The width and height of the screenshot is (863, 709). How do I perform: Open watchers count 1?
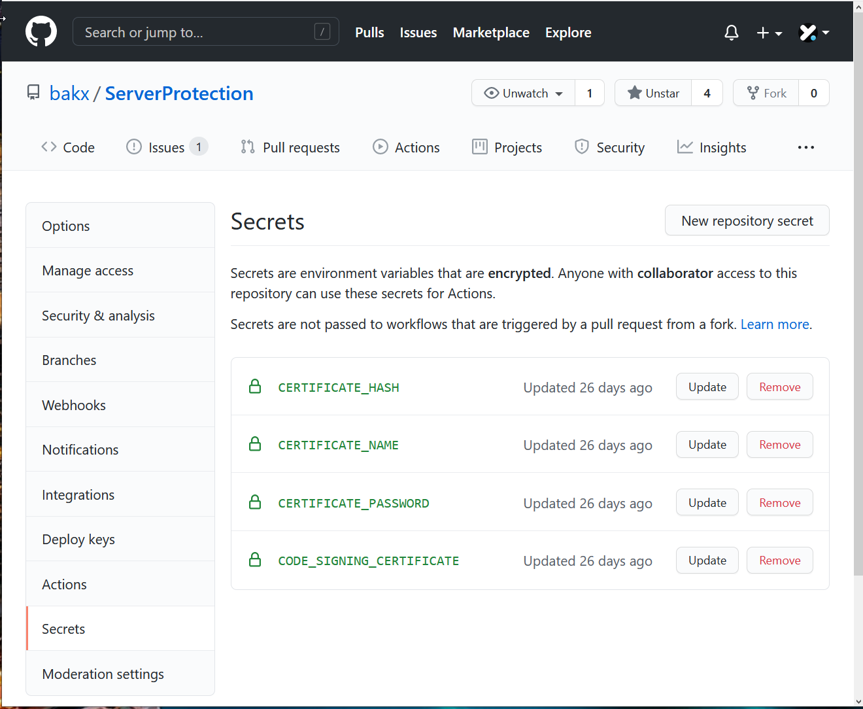[590, 93]
